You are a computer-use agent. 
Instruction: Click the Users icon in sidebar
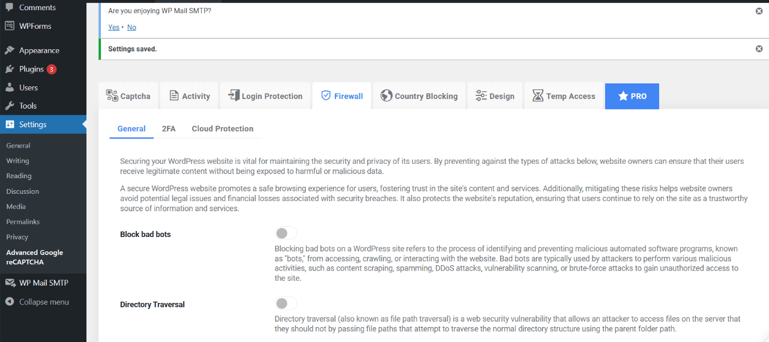pos(10,88)
